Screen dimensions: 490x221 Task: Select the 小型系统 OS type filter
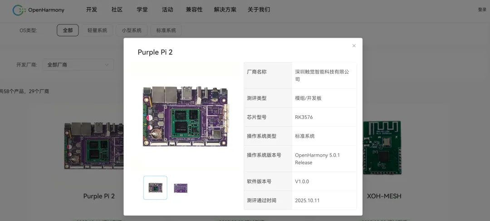[x=132, y=30]
